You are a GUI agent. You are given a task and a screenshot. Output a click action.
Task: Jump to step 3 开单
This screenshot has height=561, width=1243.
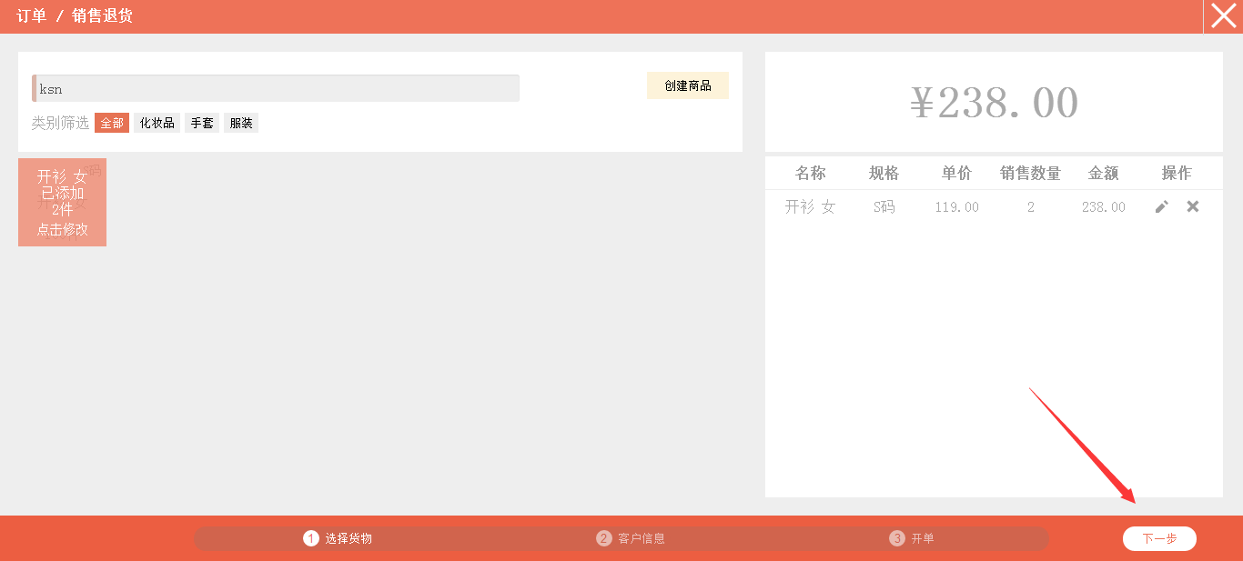(913, 538)
